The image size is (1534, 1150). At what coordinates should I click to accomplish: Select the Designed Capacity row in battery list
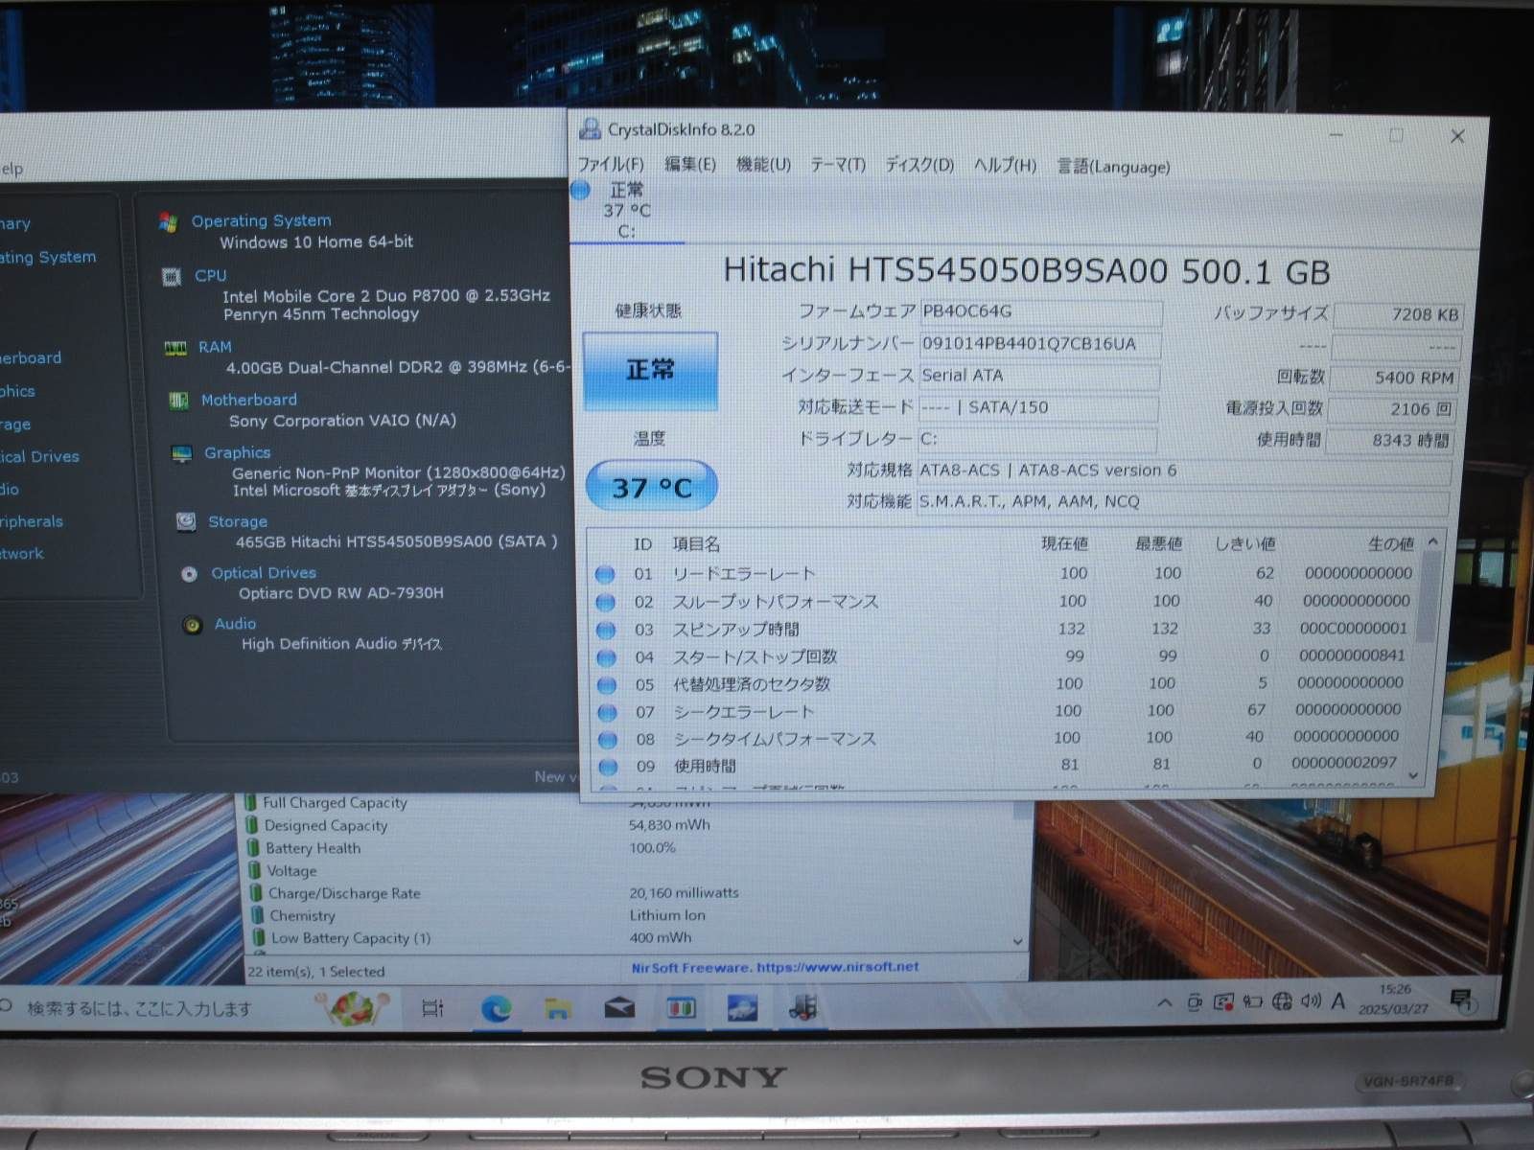628,825
